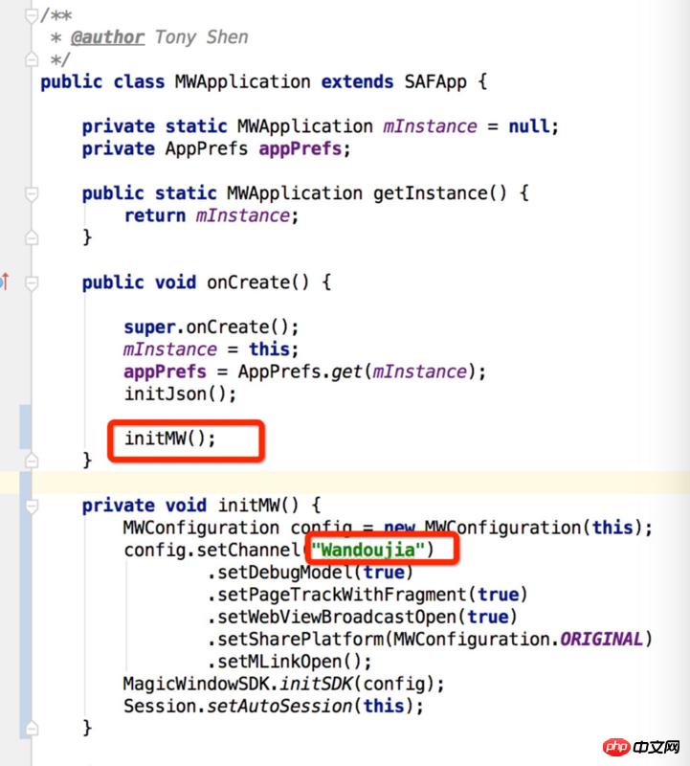Click the override gutter icon beside onCreate()
The height and width of the screenshot is (766, 690).
tap(5, 282)
